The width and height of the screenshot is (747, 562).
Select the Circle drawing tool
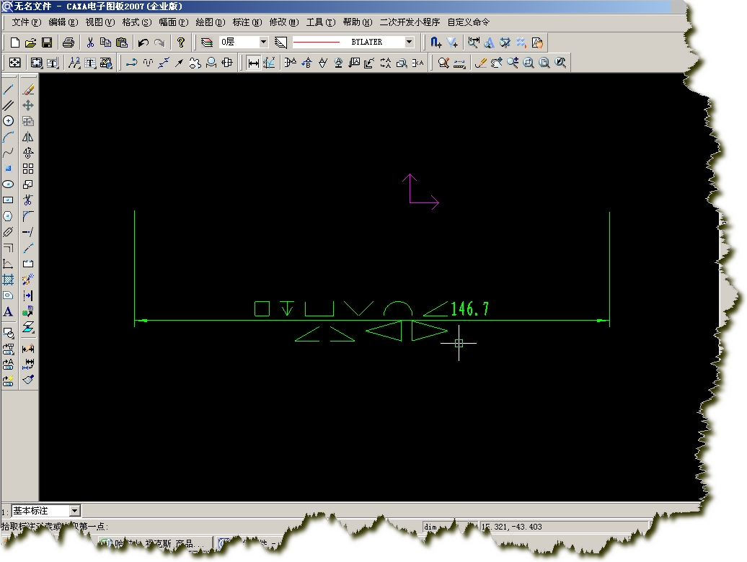[8, 121]
